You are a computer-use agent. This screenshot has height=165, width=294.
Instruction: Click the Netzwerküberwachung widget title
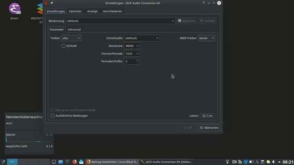click(x=24, y=117)
